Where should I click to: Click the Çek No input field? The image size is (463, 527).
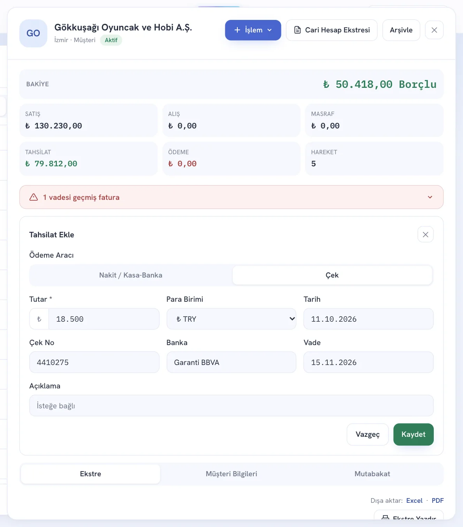click(94, 362)
